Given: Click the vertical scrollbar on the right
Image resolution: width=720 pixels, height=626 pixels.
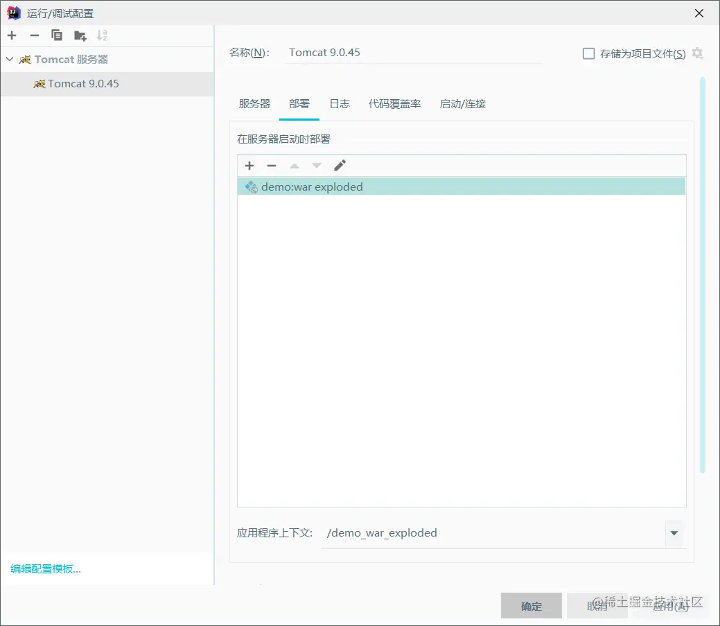Looking at the screenshot, I should [703, 275].
